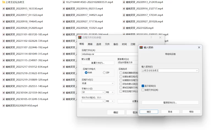This screenshot has width=220, height=130.
Task: Open the MB unit dropdown for volume splitting
Action: [x=110, y=101]
